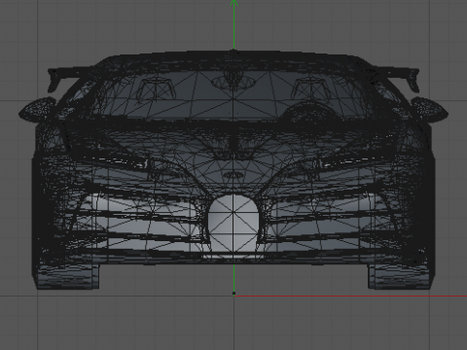Click the car's right side mirror
Image resolution: width=467 pixels, height=350 pixels.
[x=430, y=110]
